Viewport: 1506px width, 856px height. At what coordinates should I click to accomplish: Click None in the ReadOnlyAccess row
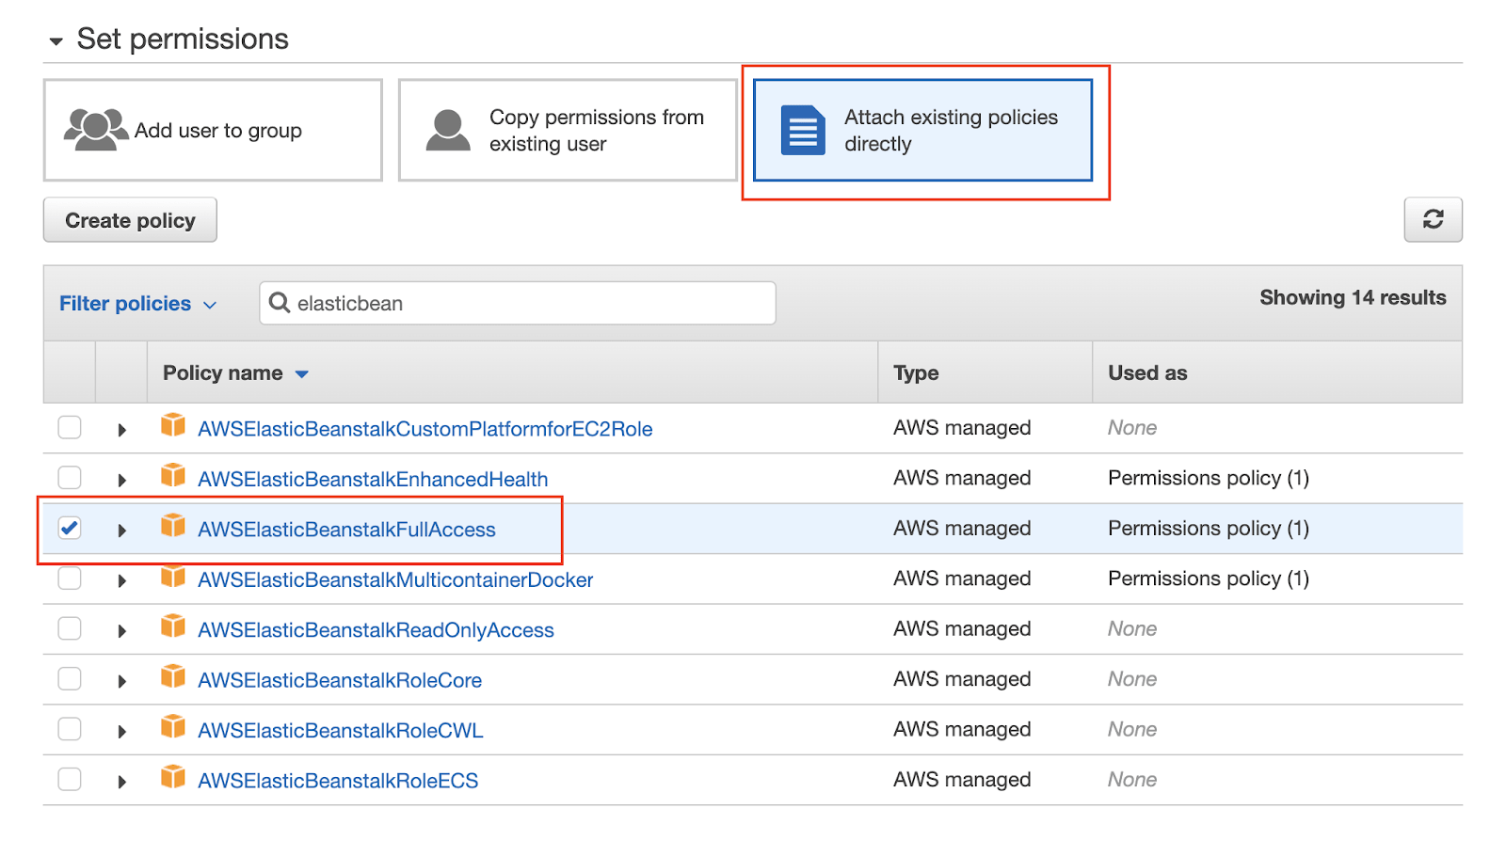tap(1132, 628)
